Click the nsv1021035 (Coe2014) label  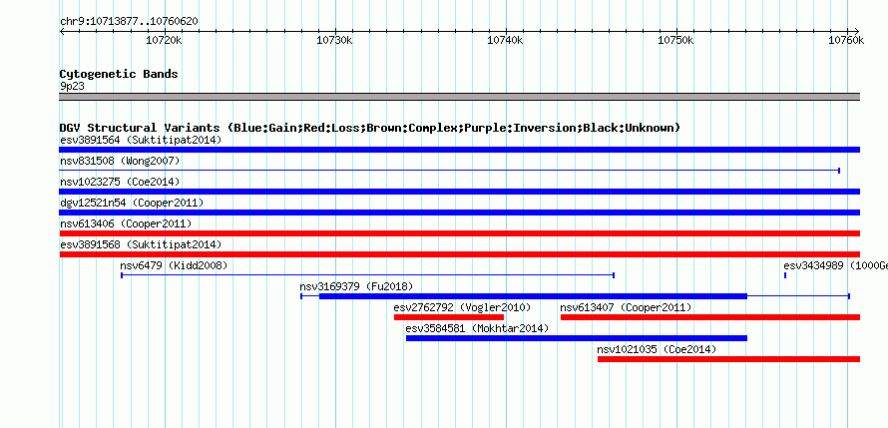coord(657,349)
